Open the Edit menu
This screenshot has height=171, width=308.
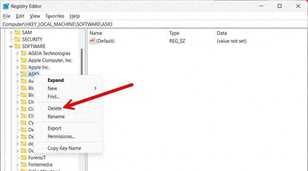point(20,16)
